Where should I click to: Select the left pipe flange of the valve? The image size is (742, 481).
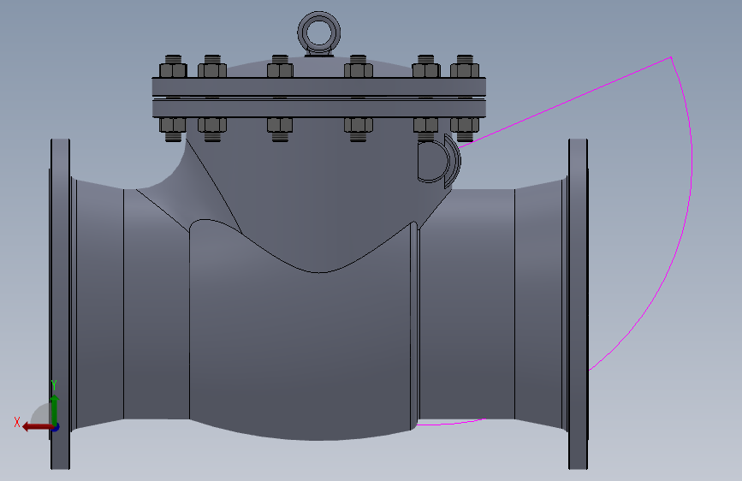[60, 304]
